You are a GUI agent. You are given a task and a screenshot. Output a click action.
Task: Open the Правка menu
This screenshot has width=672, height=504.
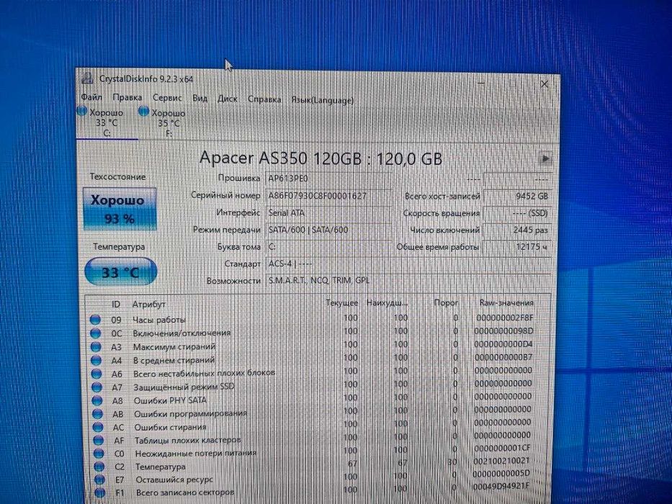coord(127,98)
